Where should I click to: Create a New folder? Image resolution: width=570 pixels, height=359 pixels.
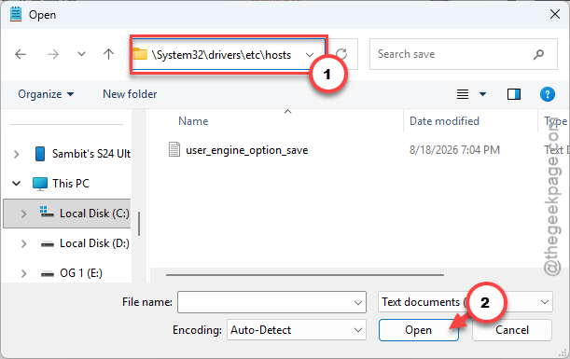[x=130, y=94]
